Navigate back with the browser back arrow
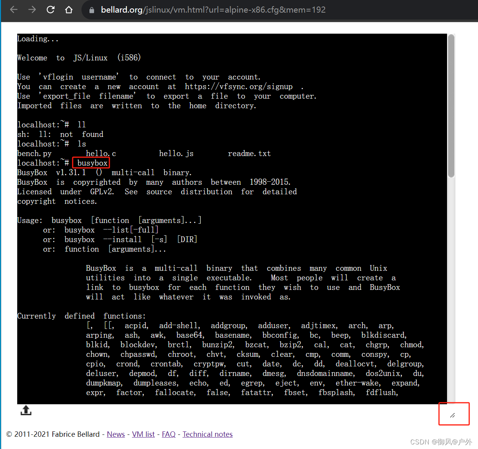The width and height of the screenshot is (478, 449). (x=13, y=9)
